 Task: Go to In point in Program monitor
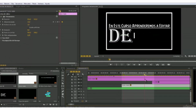click(129, 64)
